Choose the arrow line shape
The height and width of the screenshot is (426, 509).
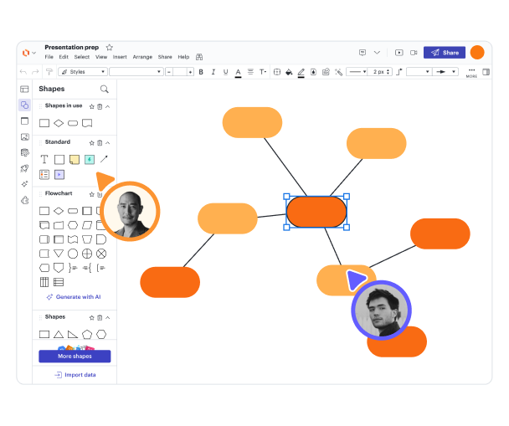[104, 159]
